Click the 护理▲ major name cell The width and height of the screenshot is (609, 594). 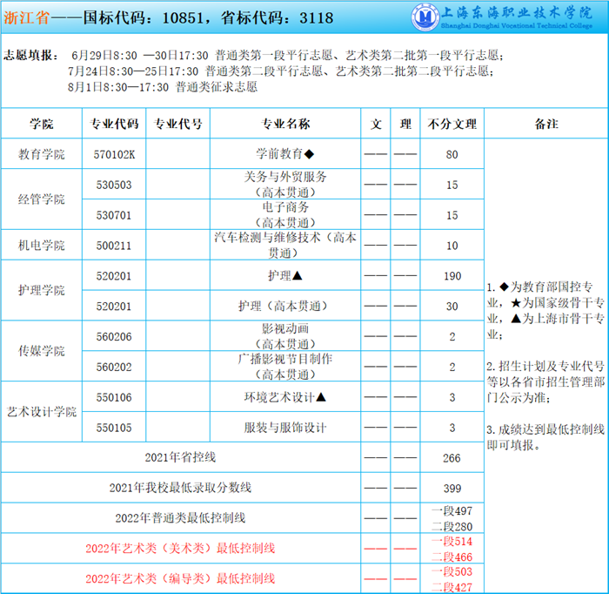point(284,275)
